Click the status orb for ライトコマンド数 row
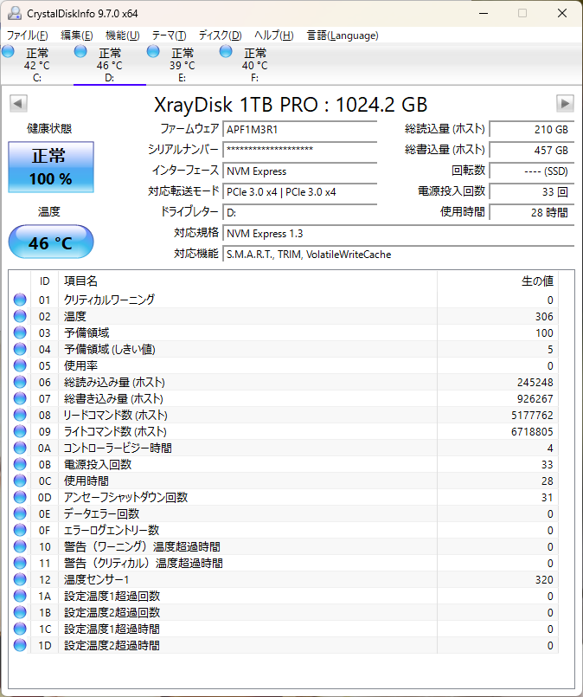 coord(20,431)
